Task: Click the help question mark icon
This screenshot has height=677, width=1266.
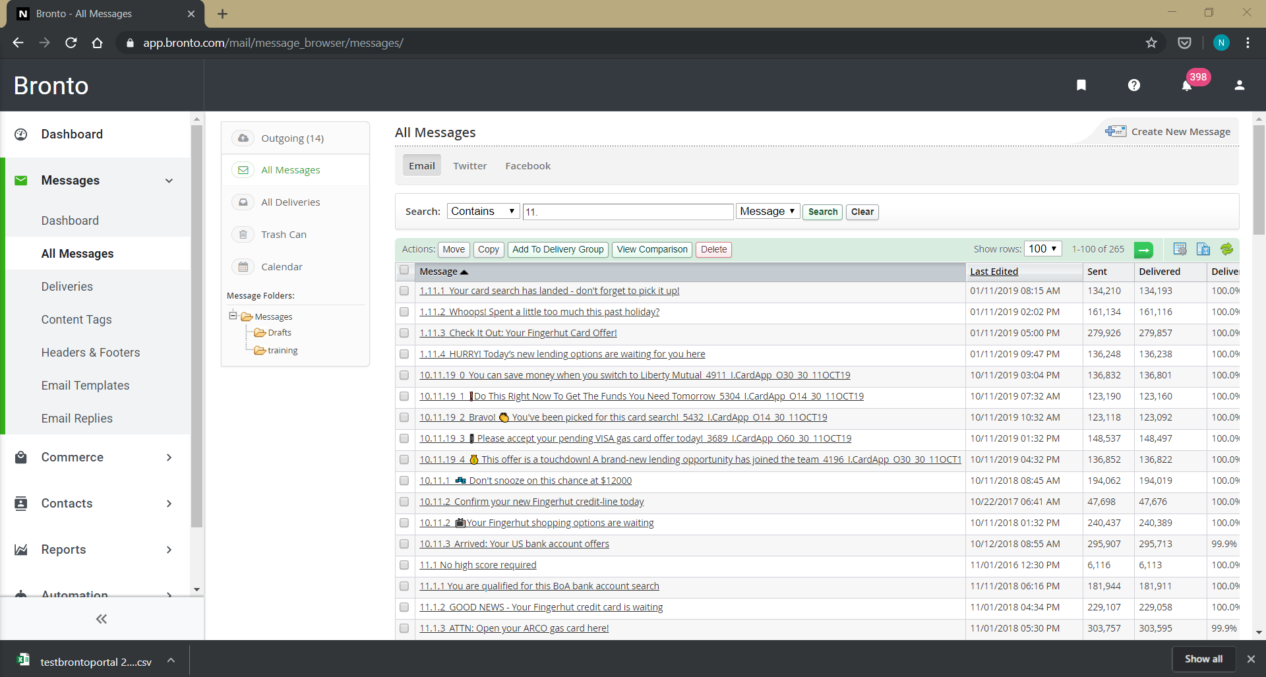Action: click(1134, 85)
